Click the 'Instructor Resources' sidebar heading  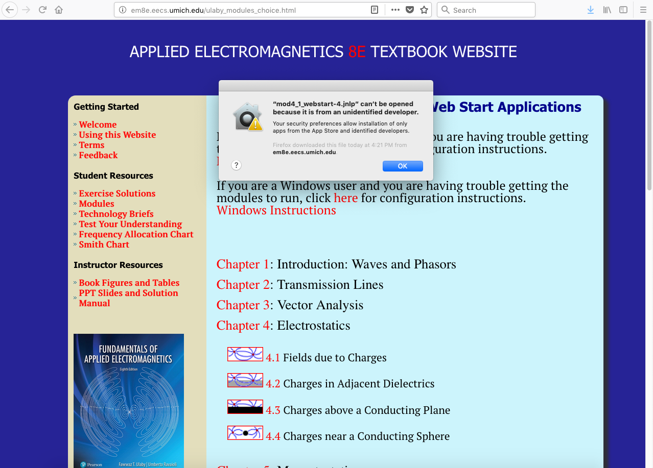pyautogui.click(x=118, y=265)
